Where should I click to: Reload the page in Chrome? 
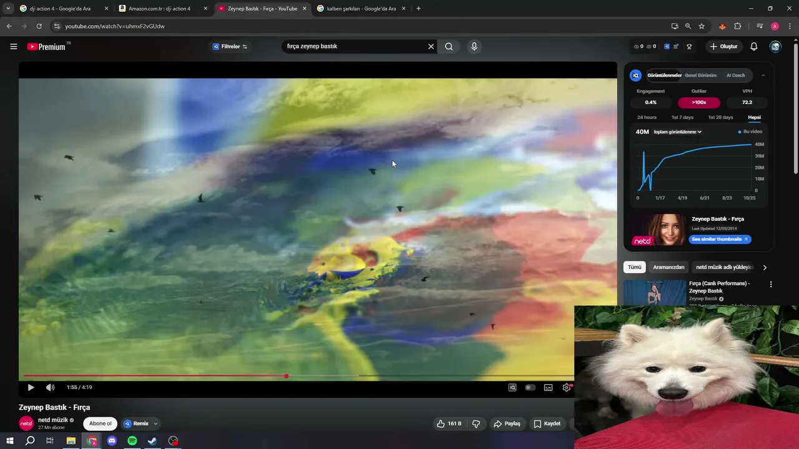(39, 26)
